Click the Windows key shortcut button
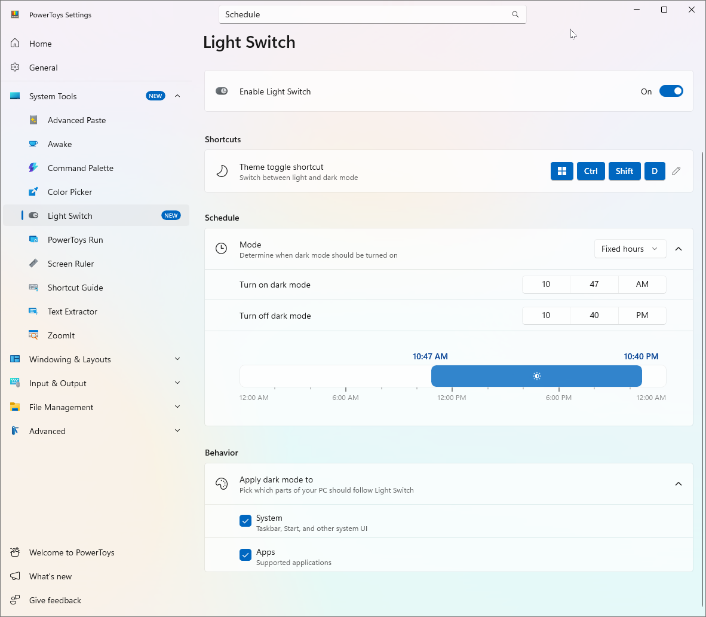The width and height of the screenshot is (706, 617). coord(562,171)
